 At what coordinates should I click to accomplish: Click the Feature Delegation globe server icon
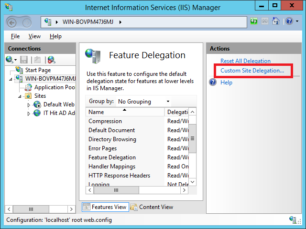click(x=93, y=56)
